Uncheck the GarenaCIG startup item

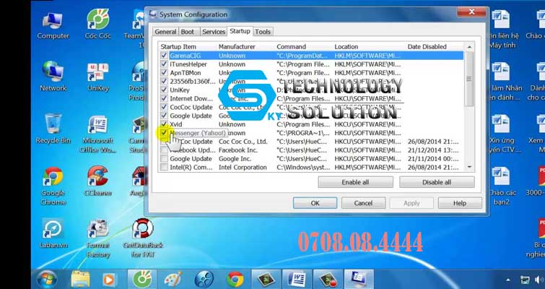(164, 56)
